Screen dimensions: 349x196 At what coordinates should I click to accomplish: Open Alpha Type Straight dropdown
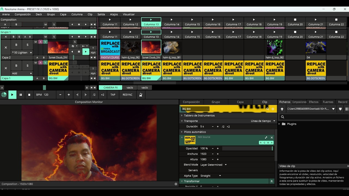[x=211, y=176]
